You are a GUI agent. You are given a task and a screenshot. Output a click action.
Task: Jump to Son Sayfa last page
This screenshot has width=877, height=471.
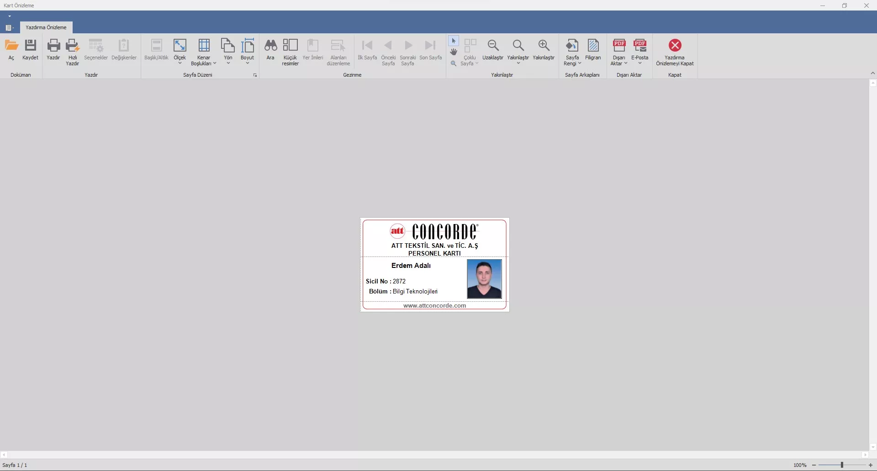431,50
